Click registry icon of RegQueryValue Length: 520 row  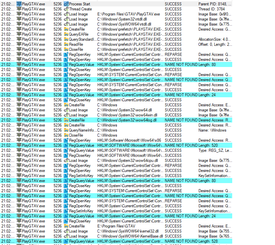tap(66, 145)
